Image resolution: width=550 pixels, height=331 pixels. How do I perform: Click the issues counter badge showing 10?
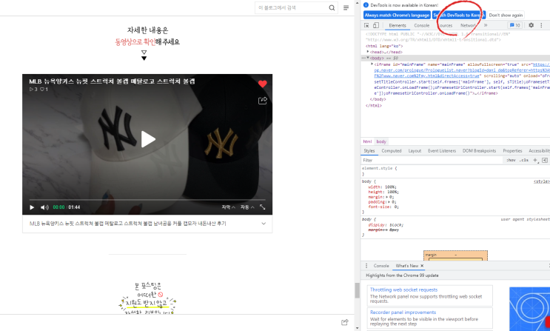click(x=514, y=25)
